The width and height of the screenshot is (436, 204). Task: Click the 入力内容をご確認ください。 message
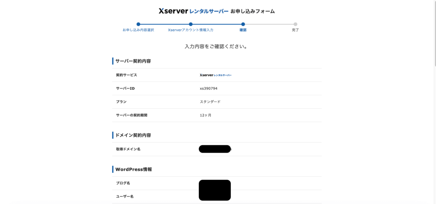[216, 46]
